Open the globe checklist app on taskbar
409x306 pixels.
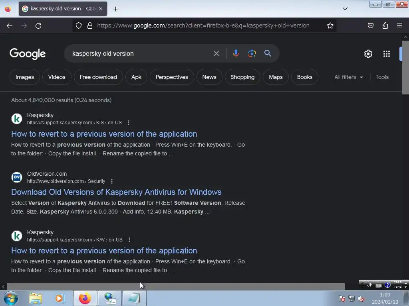point(110,298)
